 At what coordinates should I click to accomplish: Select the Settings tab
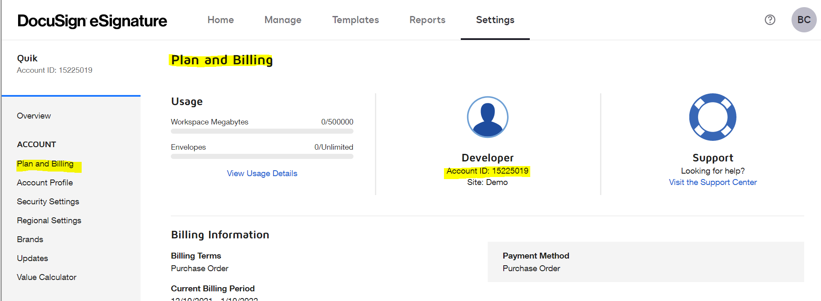pyautogui.click(x=495, y=20)
